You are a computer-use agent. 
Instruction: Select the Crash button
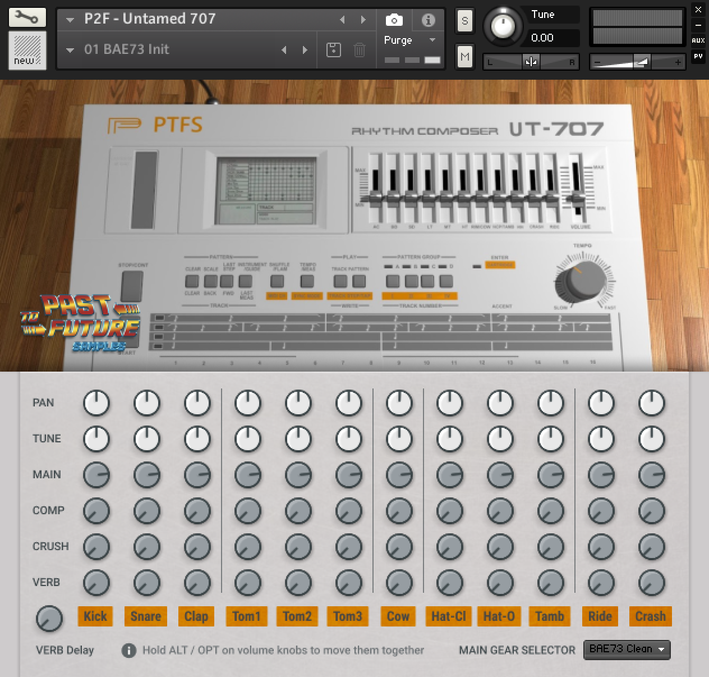point(651,616)
